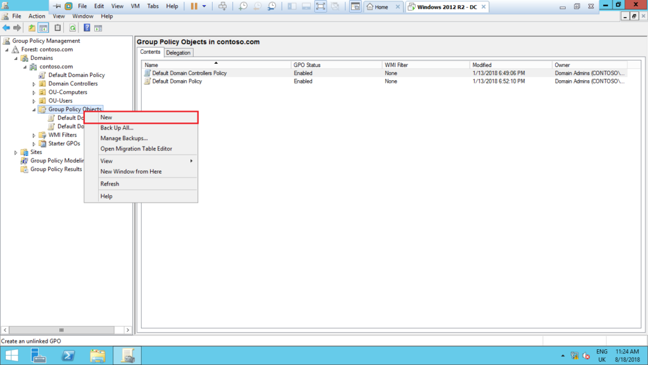The image size is (648, 365).
Task: Toggle the Show/Hide Console Tree toolbar icon
Action: 43,28
